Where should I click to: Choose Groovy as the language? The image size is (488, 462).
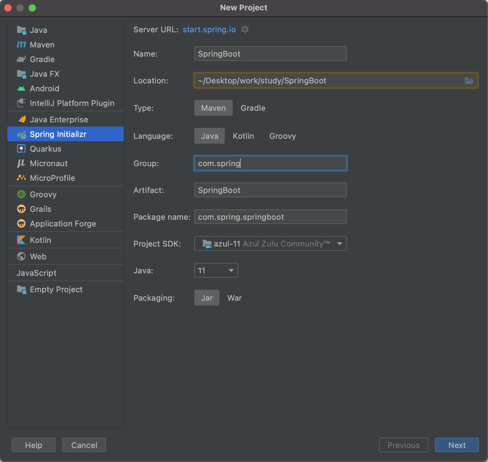tap(283, 136)
